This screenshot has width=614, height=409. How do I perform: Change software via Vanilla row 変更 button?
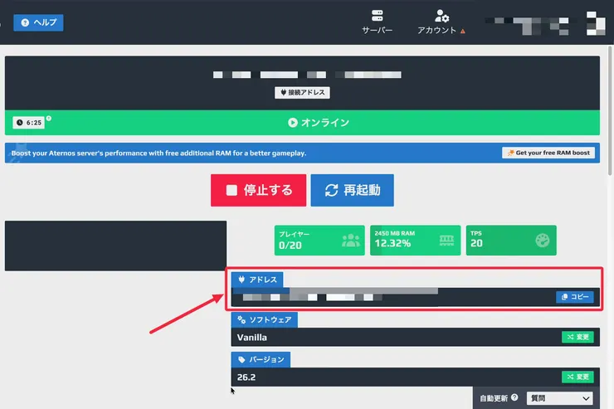(577, 337)
